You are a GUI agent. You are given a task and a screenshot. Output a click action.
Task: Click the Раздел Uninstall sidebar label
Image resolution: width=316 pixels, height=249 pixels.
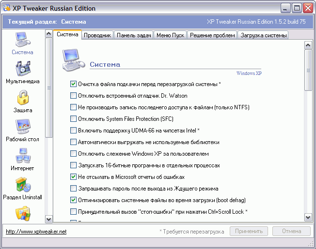[23, 197]
